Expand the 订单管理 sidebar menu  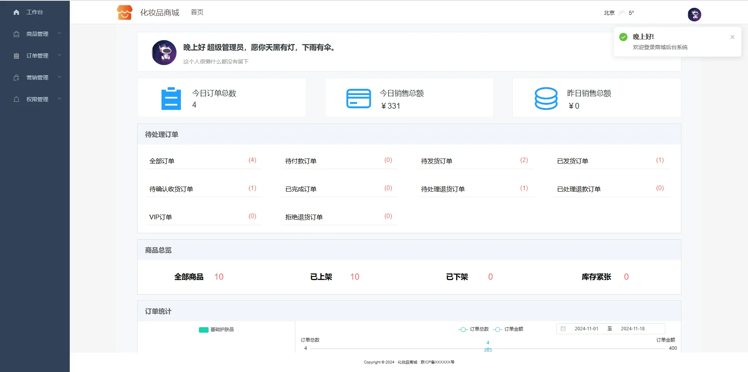click(x=37, y=56)
